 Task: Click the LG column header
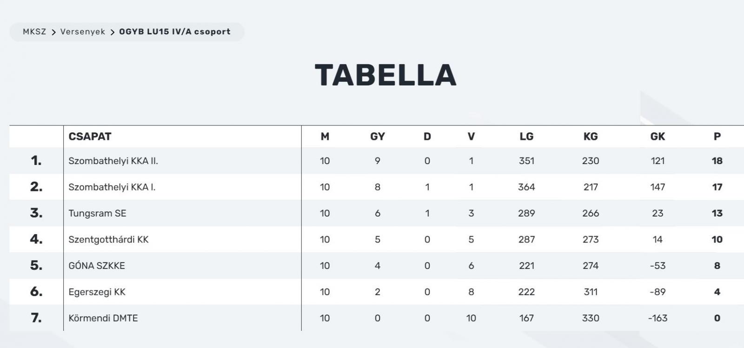pos(526,136)
